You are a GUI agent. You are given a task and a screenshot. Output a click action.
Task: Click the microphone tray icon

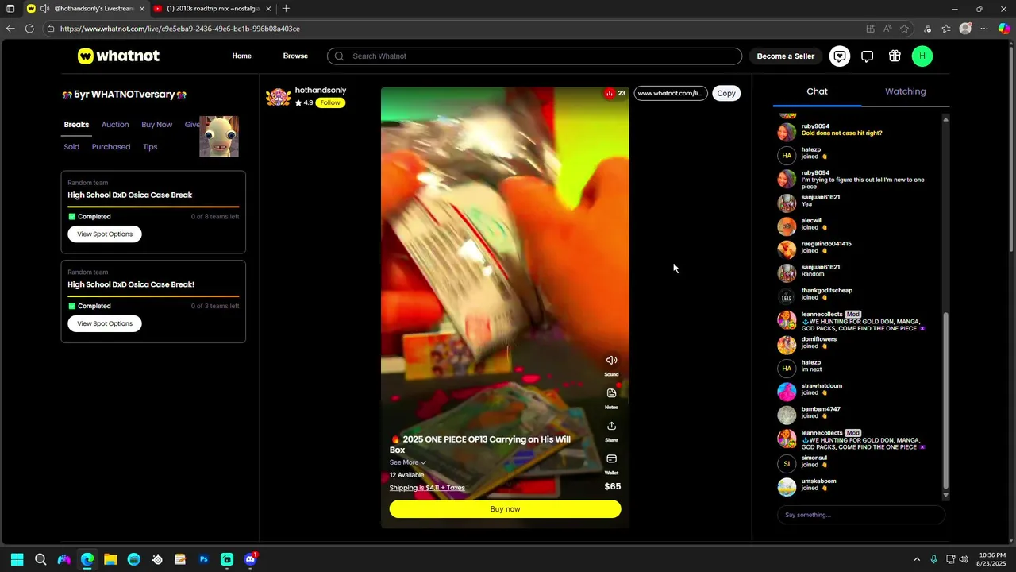(x=934, y=559)
